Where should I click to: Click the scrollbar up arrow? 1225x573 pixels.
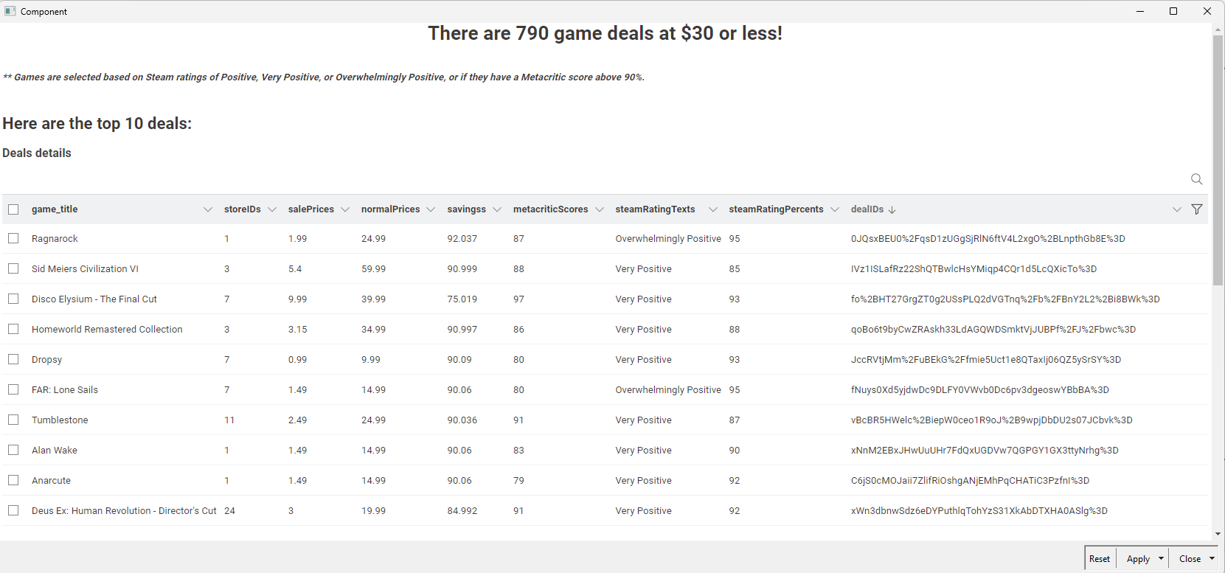point(1218,29)
